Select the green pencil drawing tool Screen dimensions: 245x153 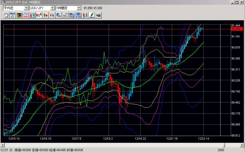coord(92,15)
